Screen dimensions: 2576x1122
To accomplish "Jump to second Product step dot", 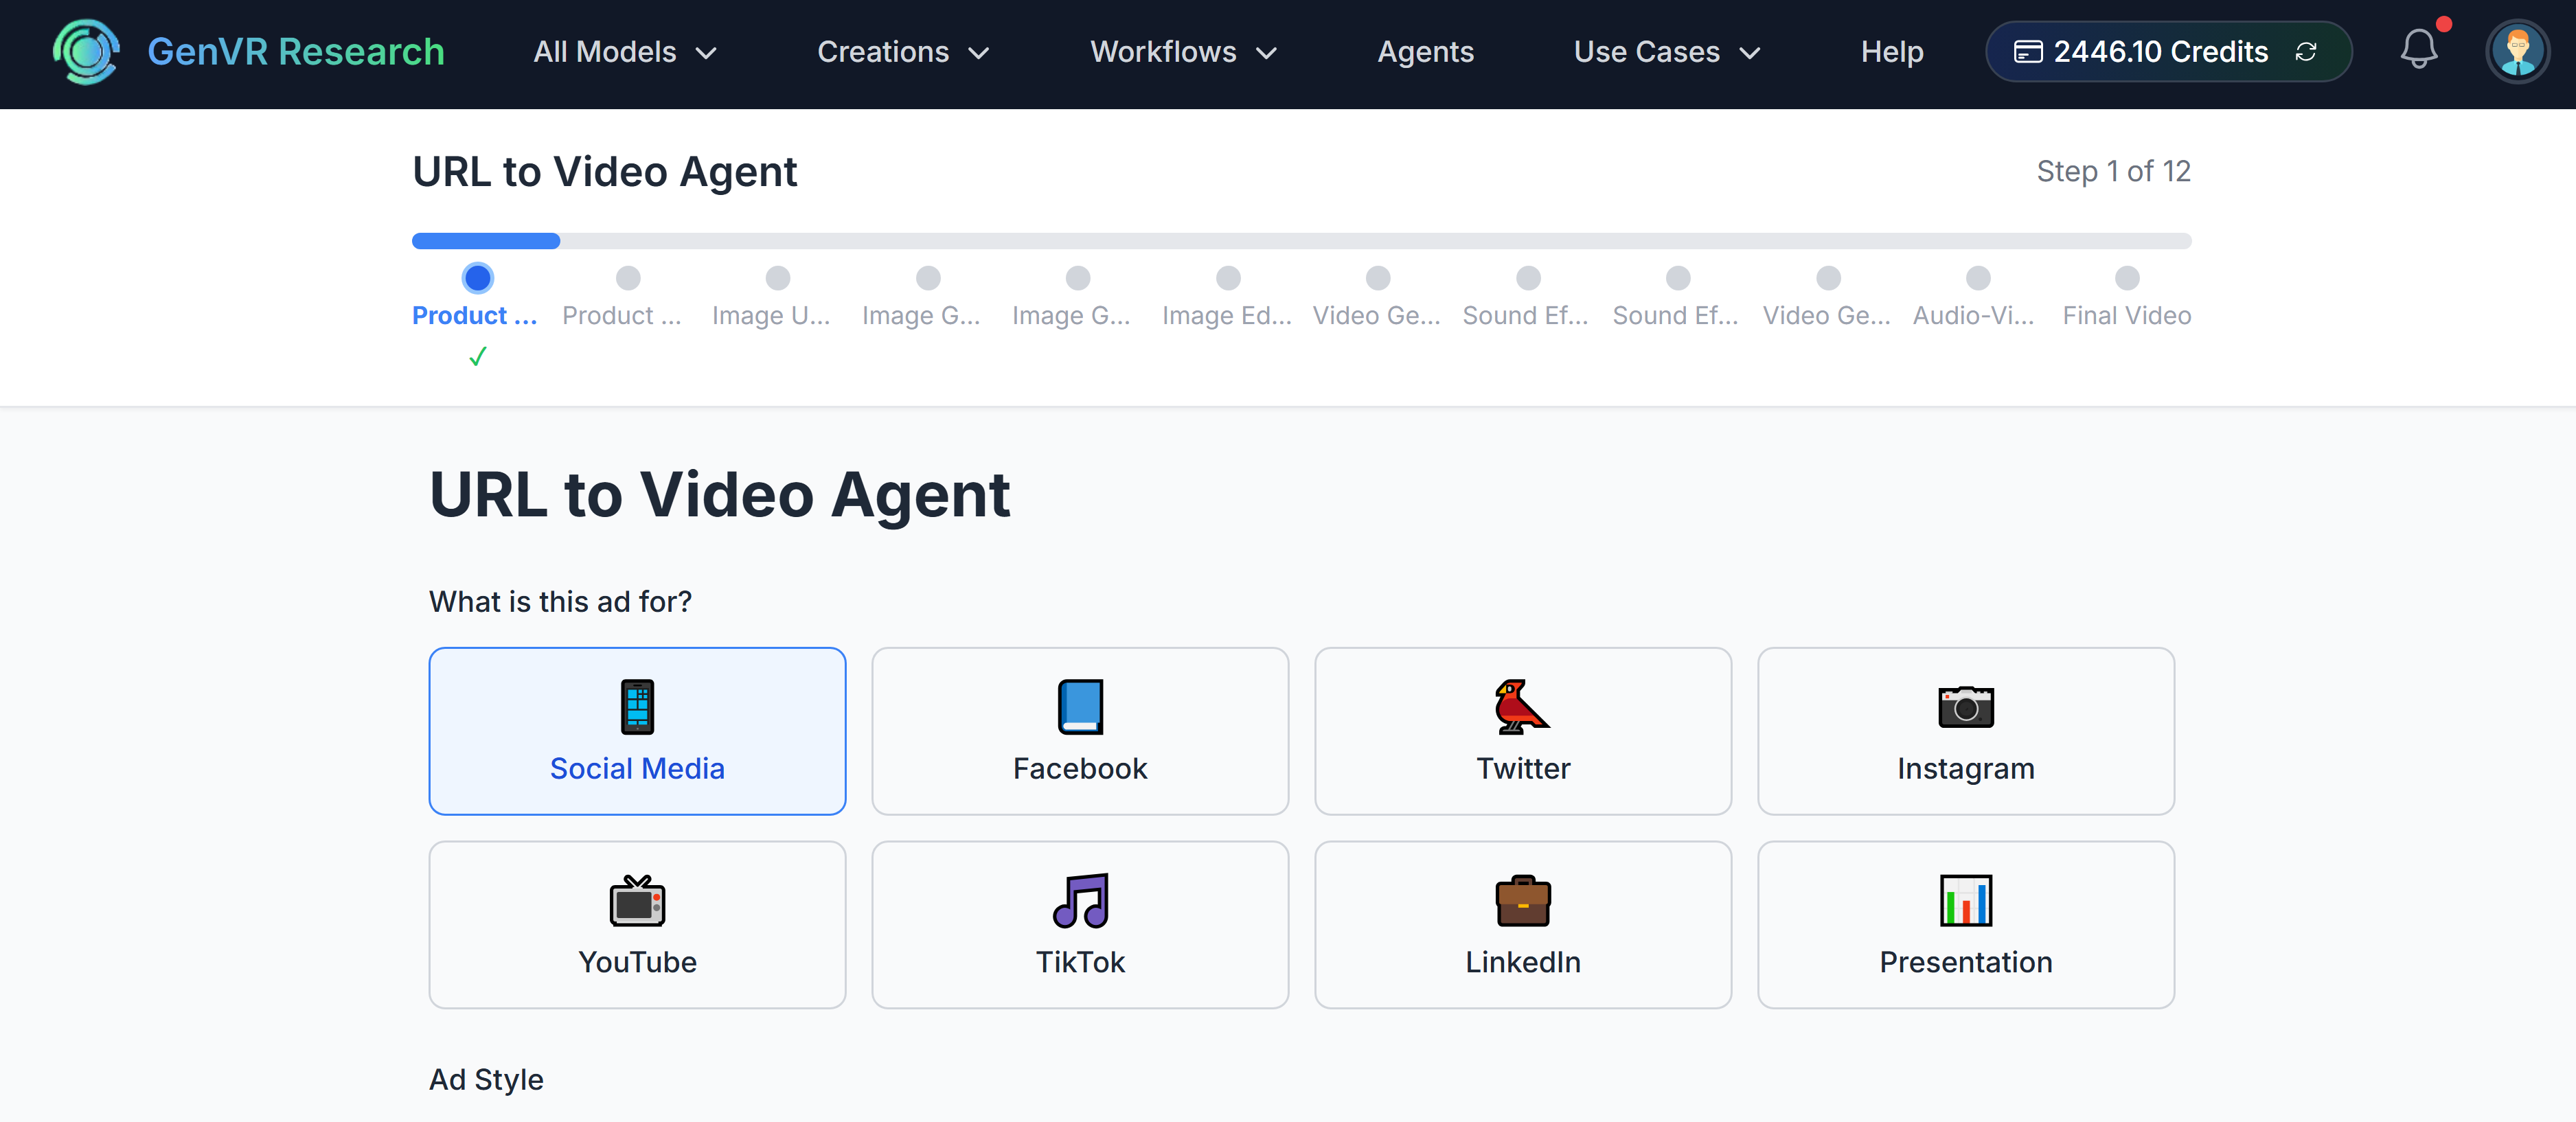I will [x=627, y=278].
